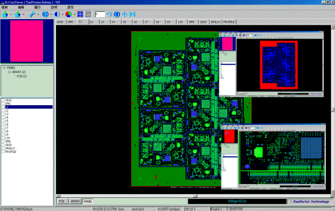
Task: Click the first blue basket open-file icon
Action: pyautogui.click(x=5, y=14)
